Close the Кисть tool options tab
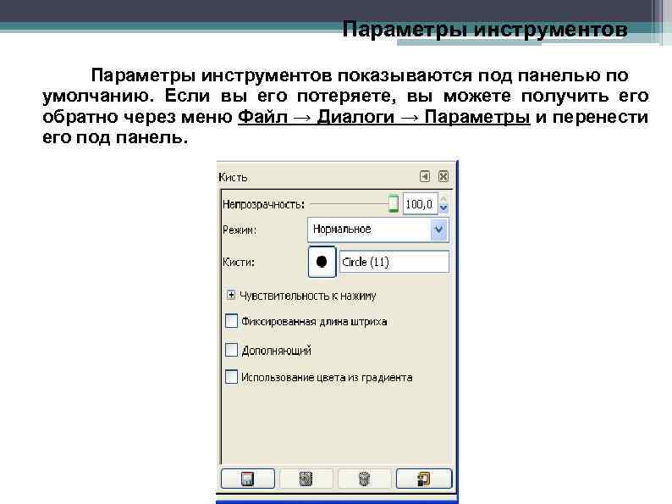 point(443,176)
